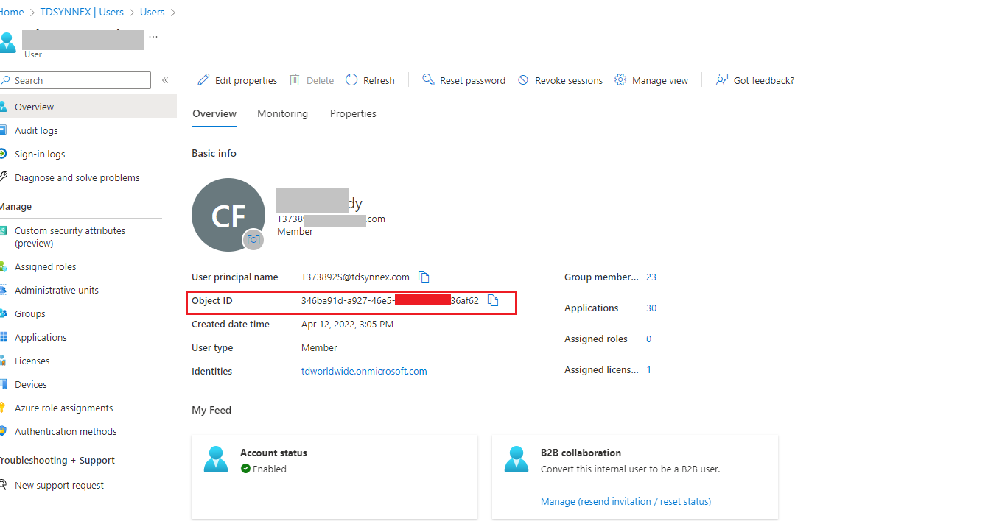Open Applications count 30 link
991x521 pixels.
point(651,308)
